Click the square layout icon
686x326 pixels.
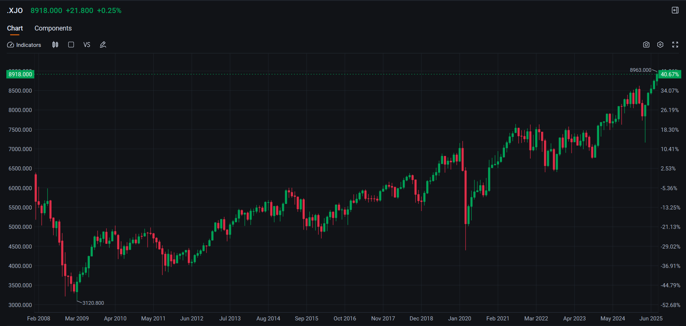[x=71, y=45]
